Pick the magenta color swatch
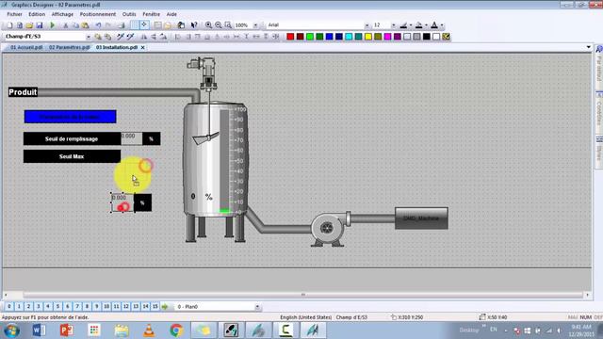The width and height of the screenshot is (603, 339). click(387, 37)
